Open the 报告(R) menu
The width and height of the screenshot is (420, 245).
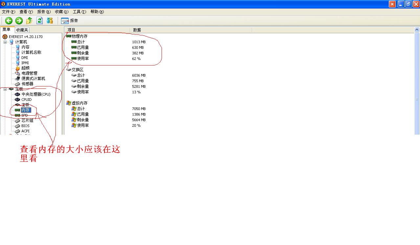tap(44, 12)
